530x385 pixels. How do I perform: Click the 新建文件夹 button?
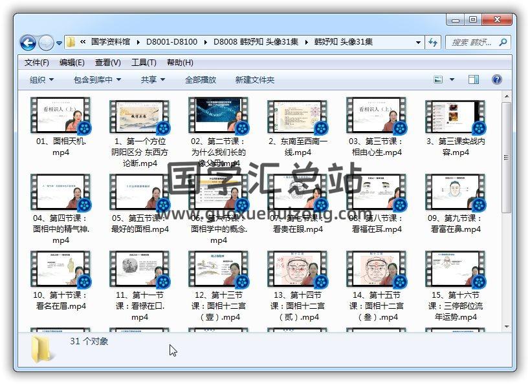pyautogui.click(x=255, y=80)
